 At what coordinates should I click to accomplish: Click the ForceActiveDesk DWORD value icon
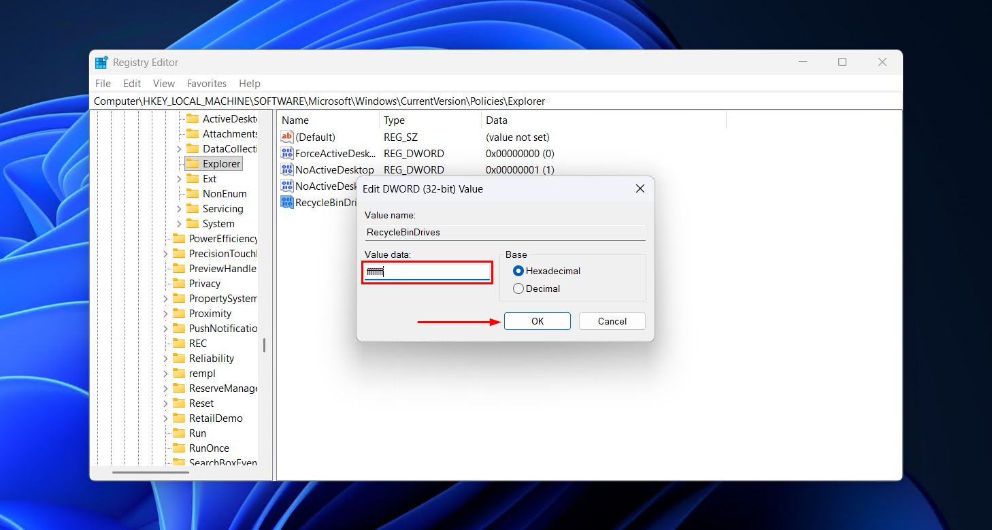coord(287,154)
